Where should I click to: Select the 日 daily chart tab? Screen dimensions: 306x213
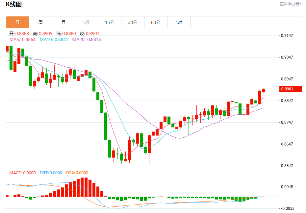coord(17,22)
